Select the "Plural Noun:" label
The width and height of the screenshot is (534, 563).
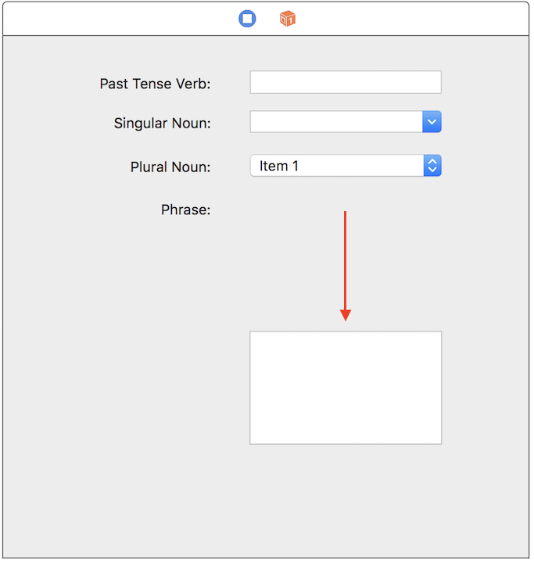[x=170, y=167]
